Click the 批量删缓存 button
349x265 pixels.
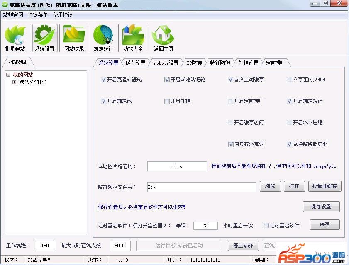[x=325, y=186]
